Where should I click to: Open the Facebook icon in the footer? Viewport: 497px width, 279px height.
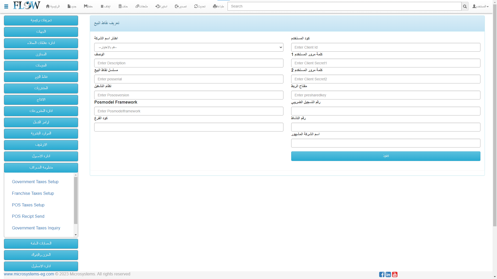(x=382, y=274)
